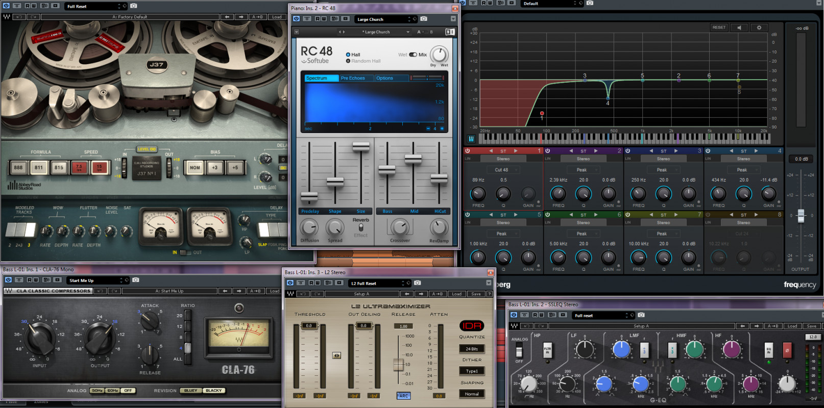Open Large Church preset selector in Cubase header
This screenshot has width=824, height=408.
[386, 19]
